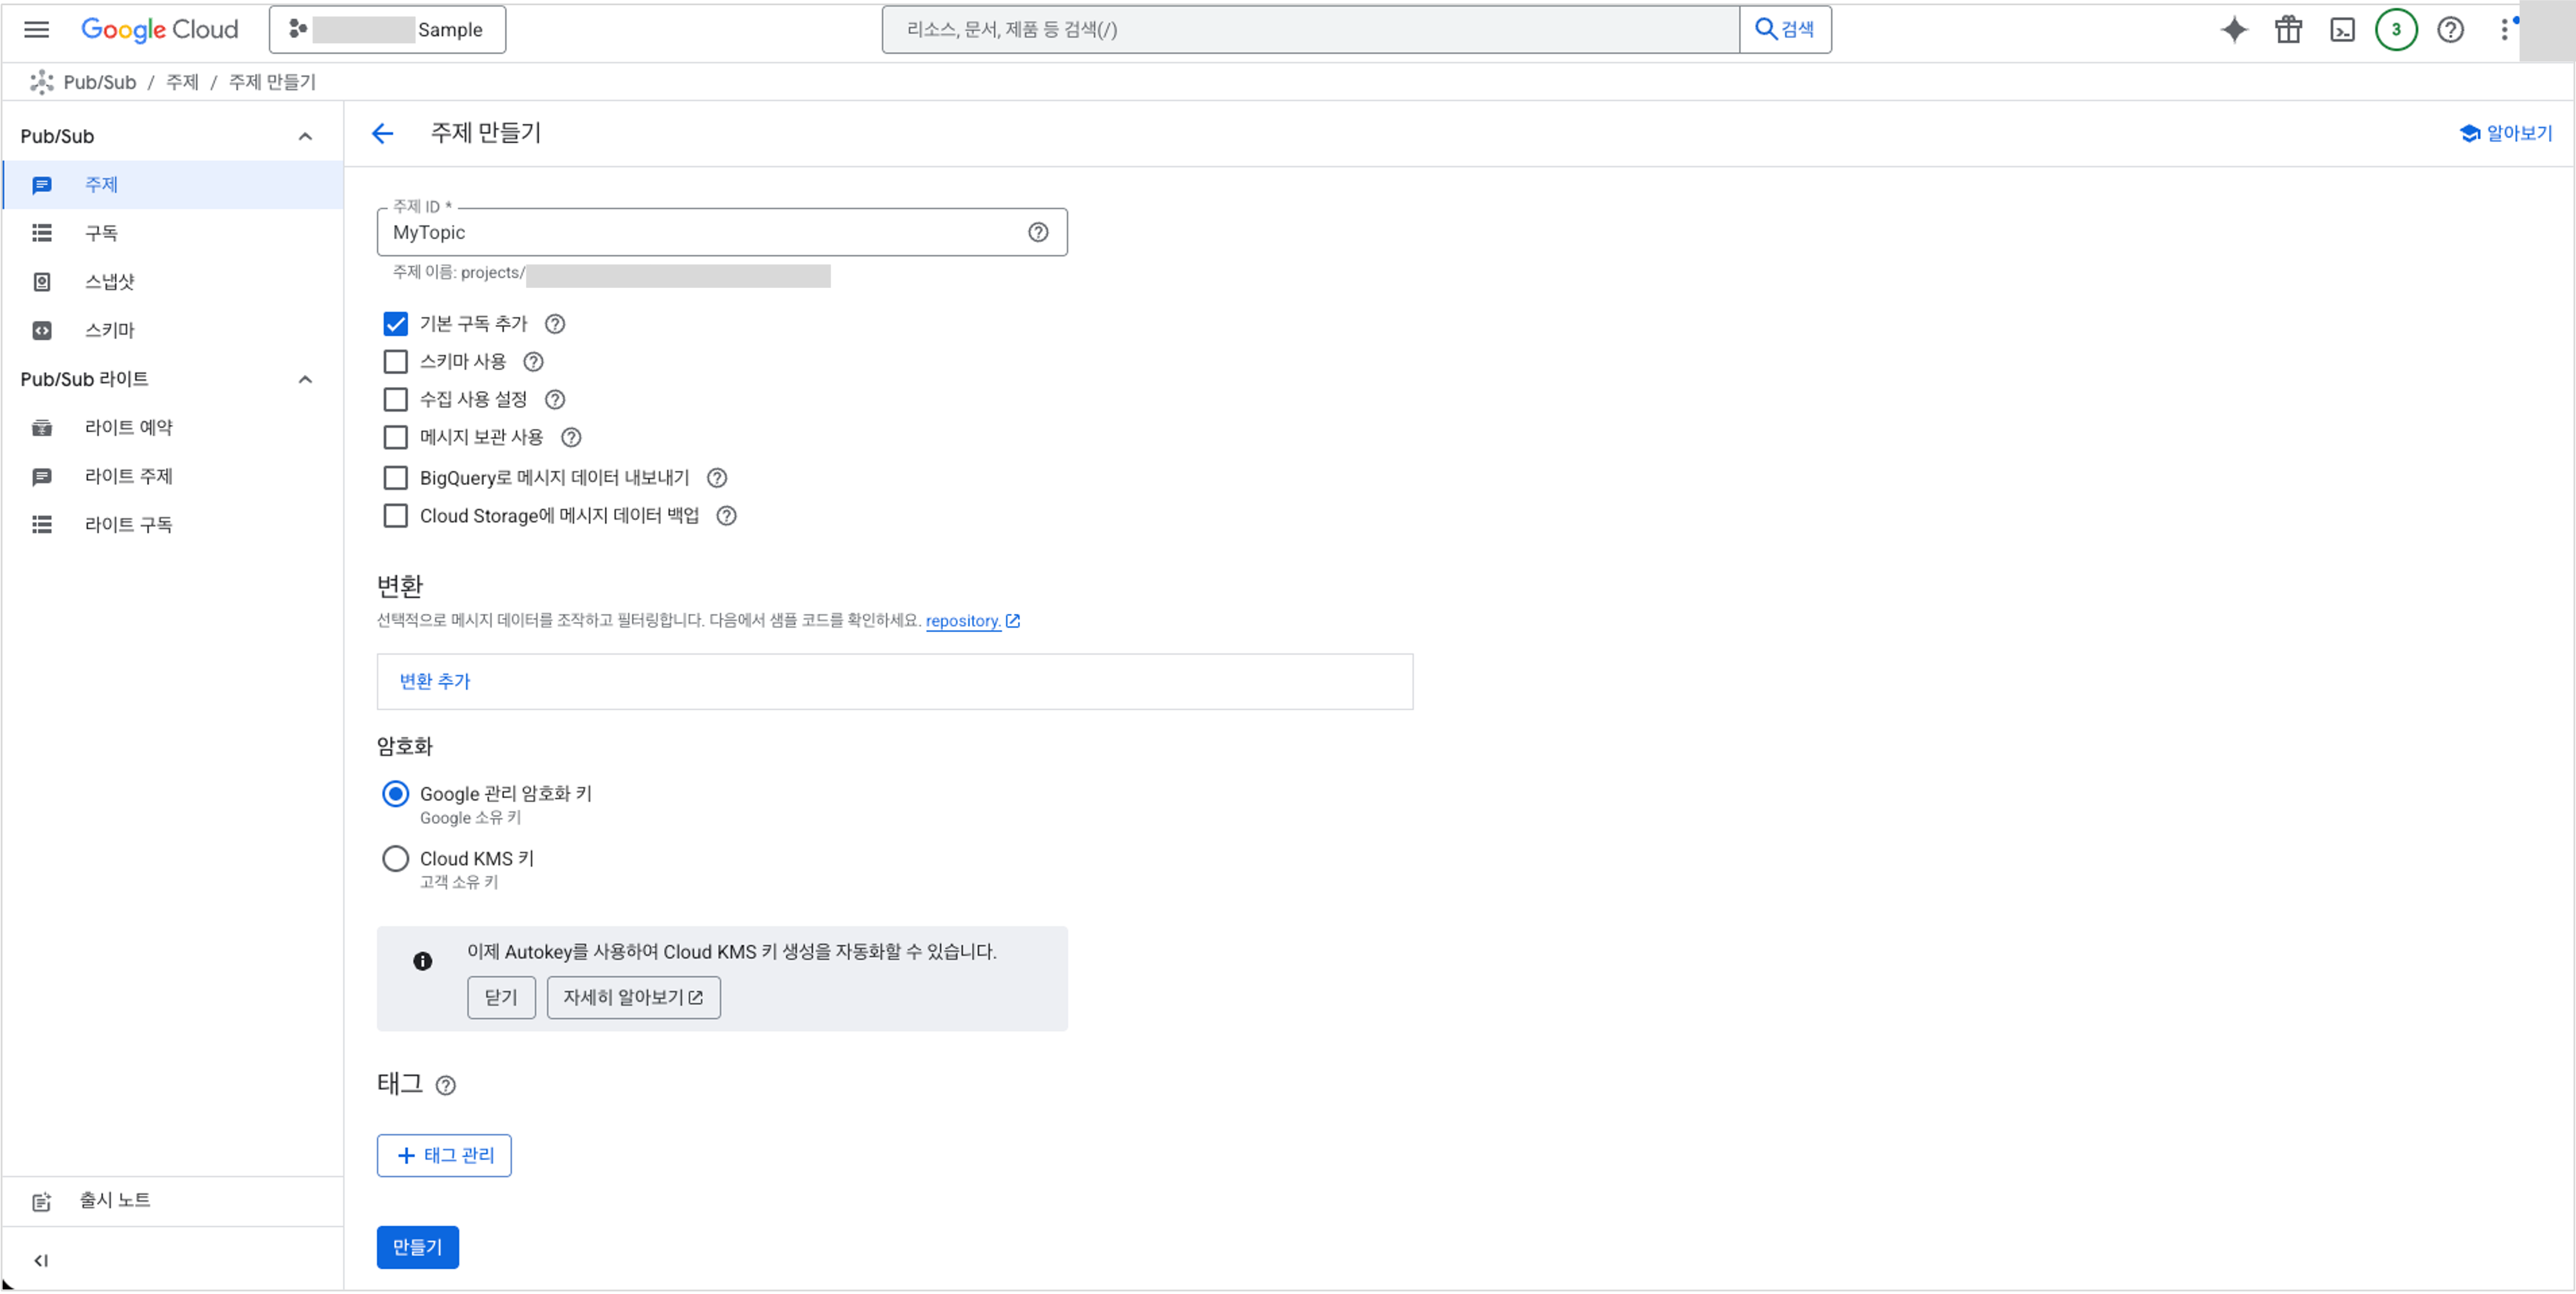Open the repository link under 변환
Image resolution: width=2576 pixels, height=1294 pixels.
click(963, 620)
